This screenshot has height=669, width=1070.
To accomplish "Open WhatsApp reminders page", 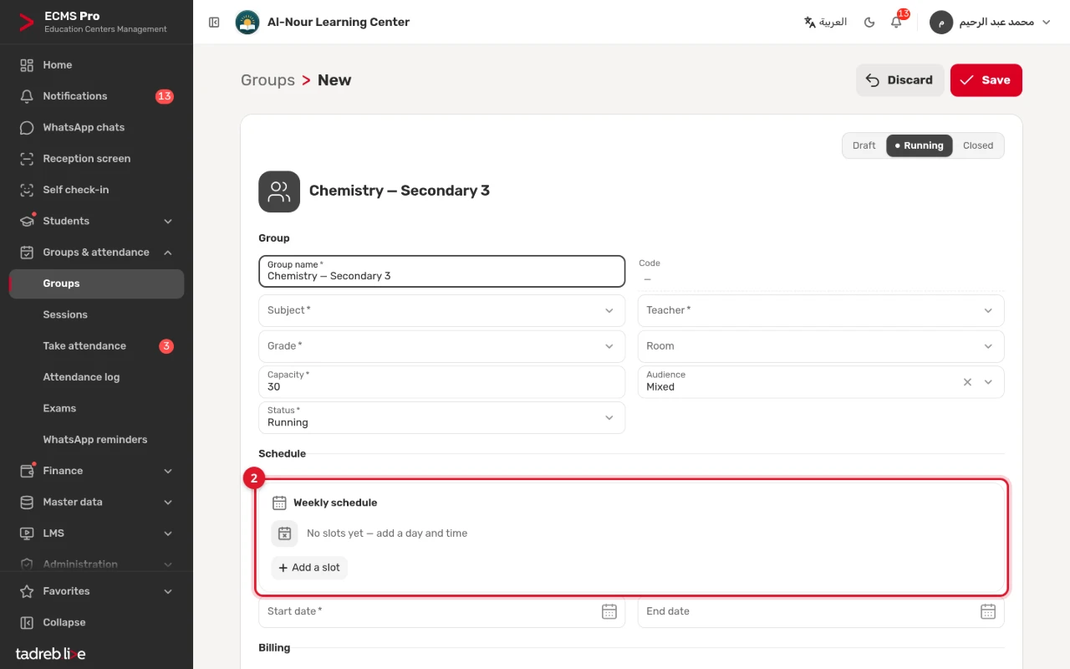I will (96, 440).
